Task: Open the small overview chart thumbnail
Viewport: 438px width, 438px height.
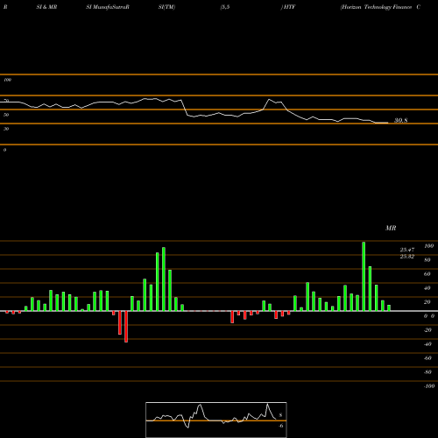Action: (216, 420)
